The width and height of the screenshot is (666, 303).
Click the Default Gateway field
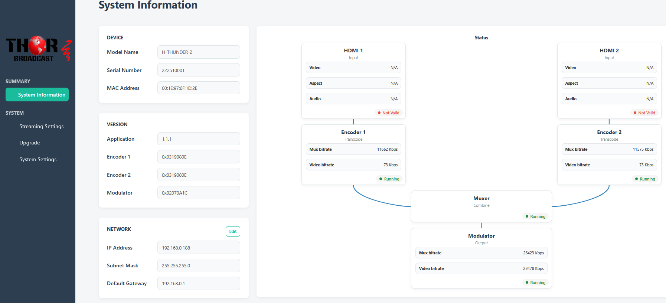199,283
